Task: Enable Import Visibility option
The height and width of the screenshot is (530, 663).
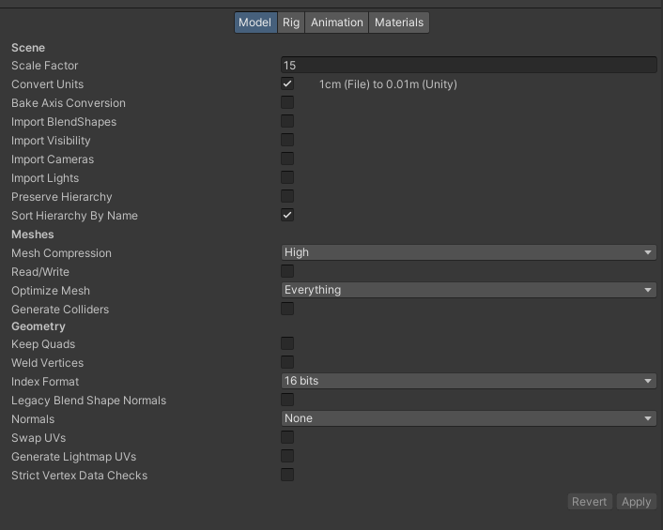Action: click(x=287, y=141)
